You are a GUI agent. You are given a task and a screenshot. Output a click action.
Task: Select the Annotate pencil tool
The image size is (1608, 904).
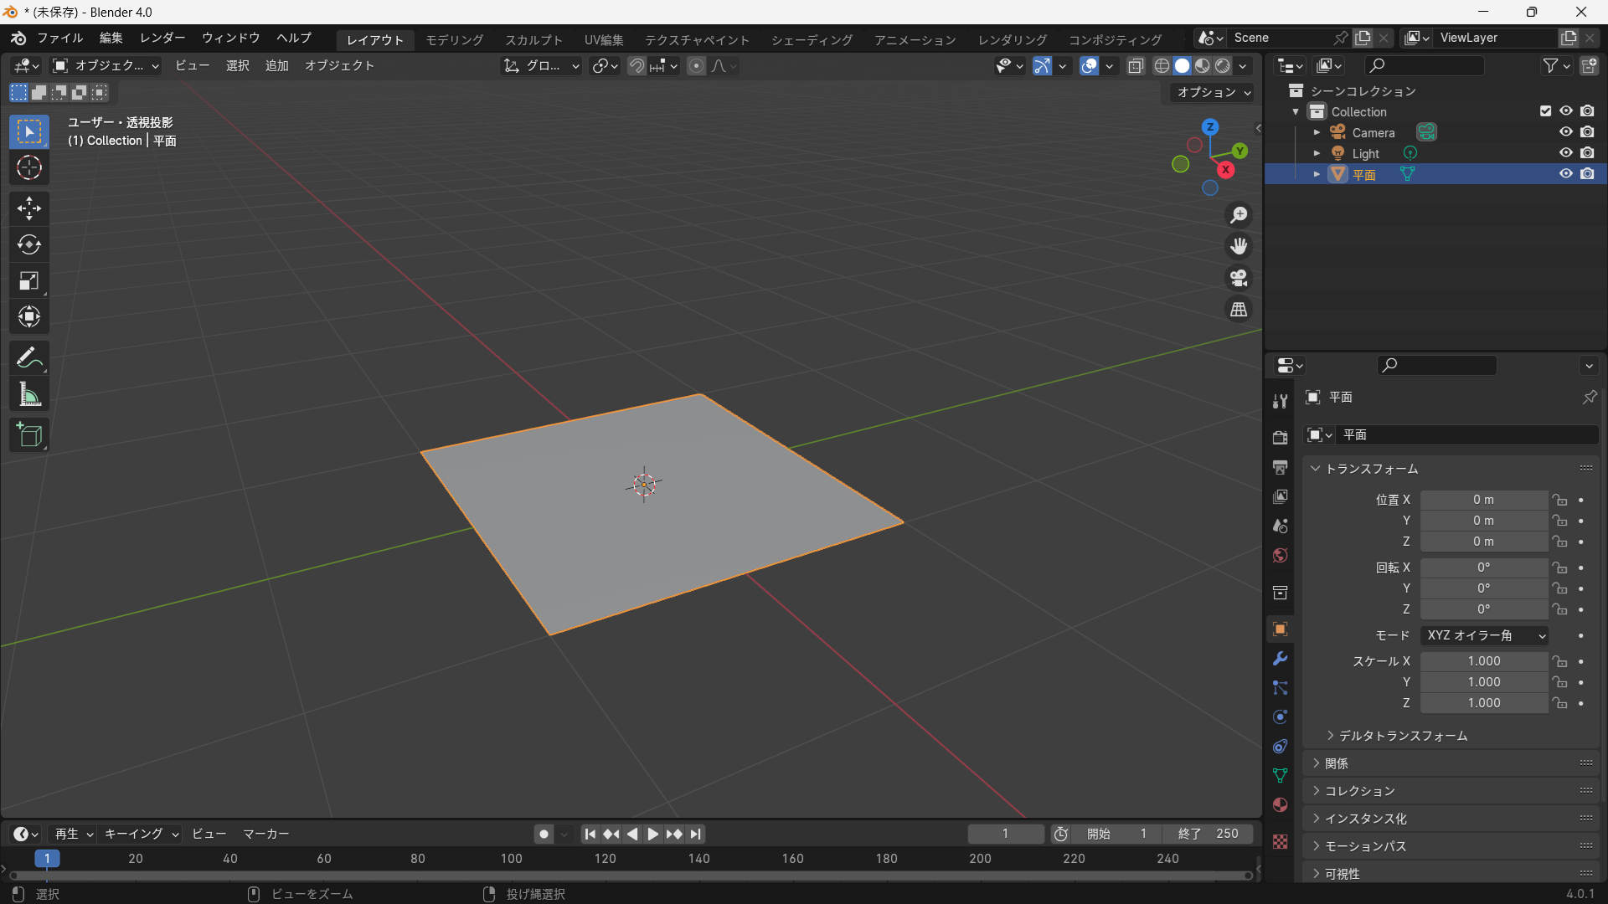tap(29, 358)
